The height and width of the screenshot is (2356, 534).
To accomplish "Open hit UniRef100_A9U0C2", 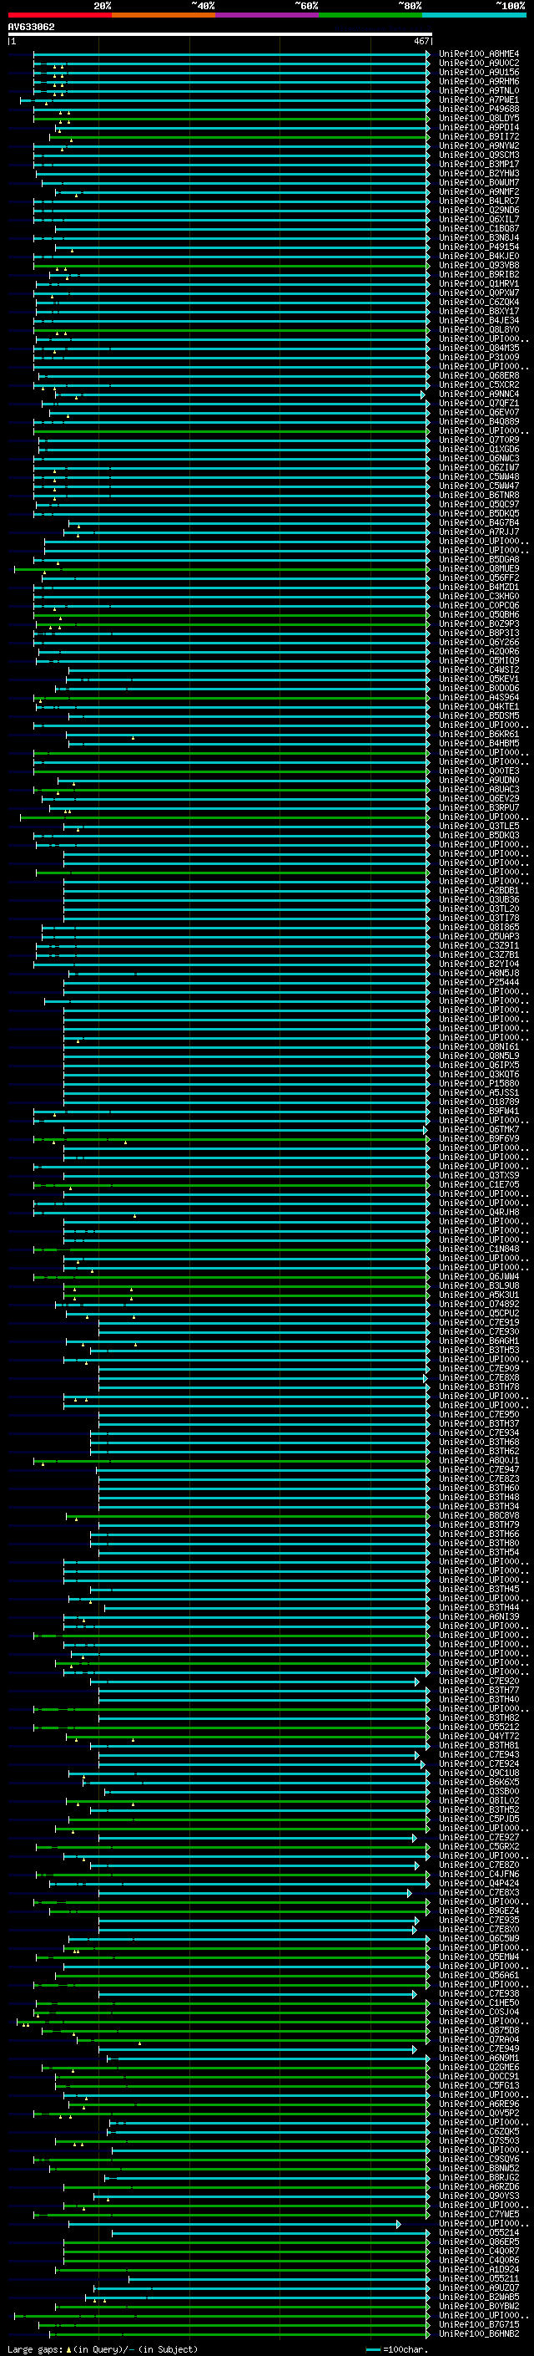I will [479, 64].
